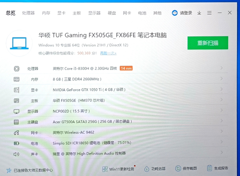Screen dimensions: 240x176
Task: Click the blue laptop computer icon
Action: point(19,43)
